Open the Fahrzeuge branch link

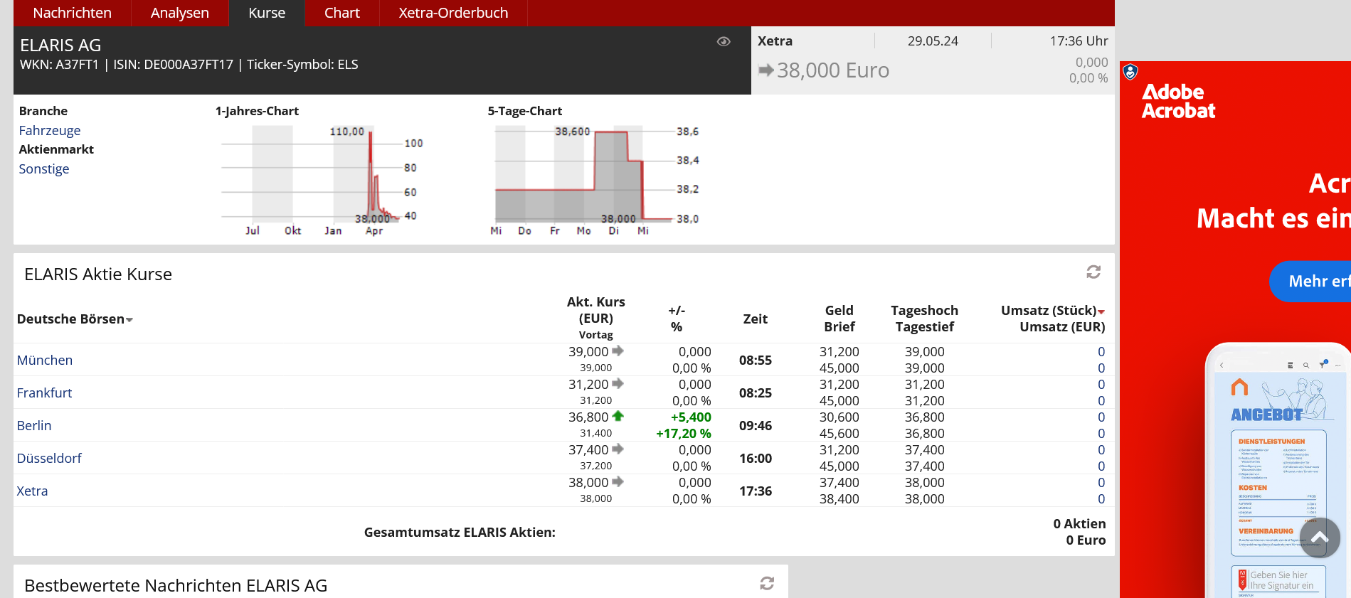click(49, 130)
